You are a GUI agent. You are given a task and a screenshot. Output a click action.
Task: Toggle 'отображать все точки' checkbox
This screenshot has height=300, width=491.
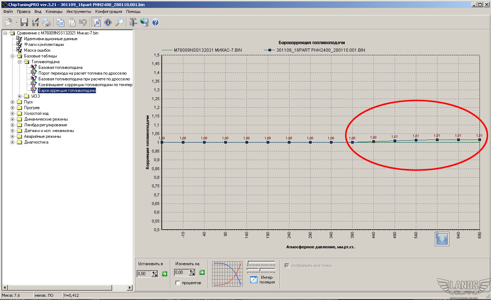[287, 266]
